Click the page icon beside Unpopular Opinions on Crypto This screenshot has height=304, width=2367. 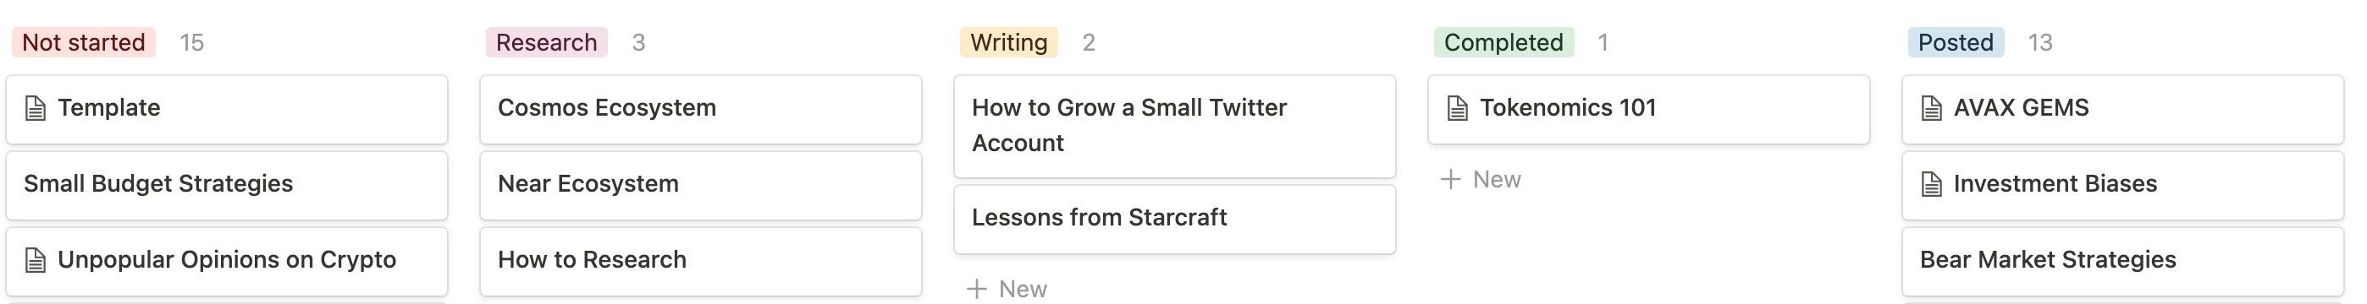(x=35, y=260)
